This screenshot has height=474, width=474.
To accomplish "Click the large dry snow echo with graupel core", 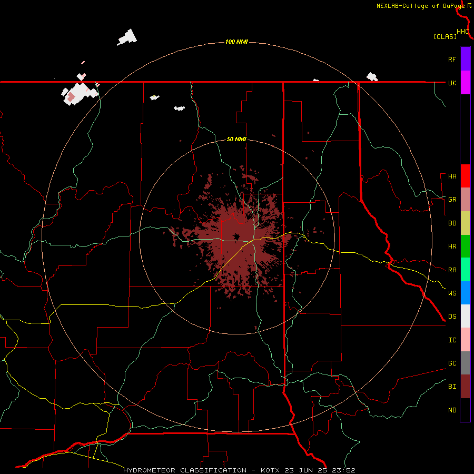I will pyautogui.click(x=79, y=93).
